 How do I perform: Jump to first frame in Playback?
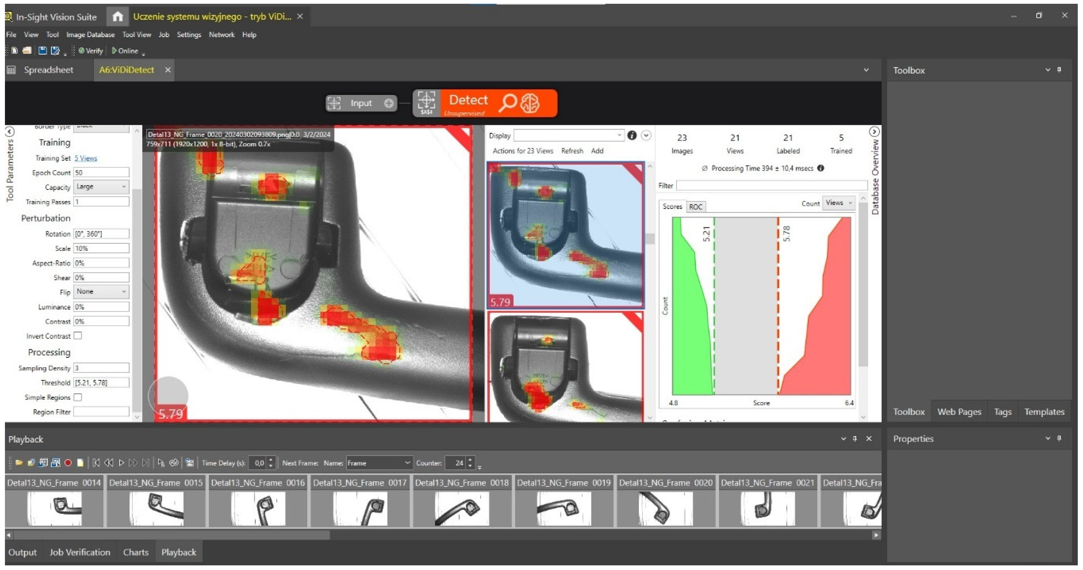[x=96, y=463]
